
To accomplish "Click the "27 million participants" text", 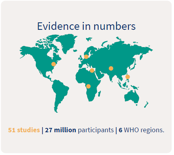I will pos(79,130).
